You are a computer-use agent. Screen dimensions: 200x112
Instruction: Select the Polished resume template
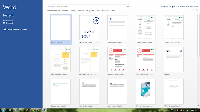117,60
